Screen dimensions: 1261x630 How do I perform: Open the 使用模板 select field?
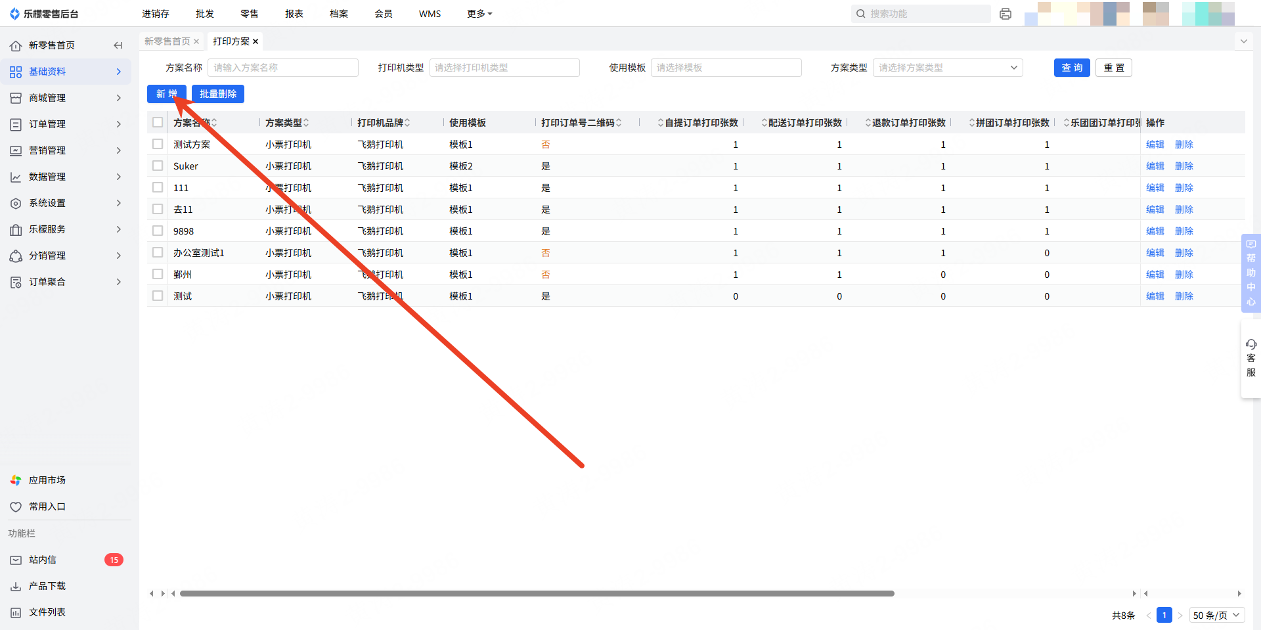pyautogui.click(x=726, y=68)
